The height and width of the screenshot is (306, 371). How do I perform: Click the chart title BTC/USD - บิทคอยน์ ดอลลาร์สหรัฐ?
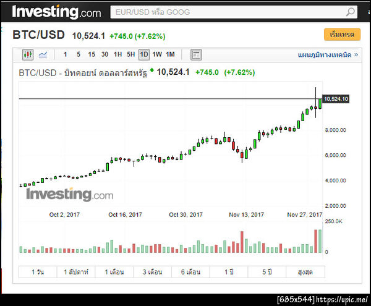pyautogui.click(x=83, y=72)
